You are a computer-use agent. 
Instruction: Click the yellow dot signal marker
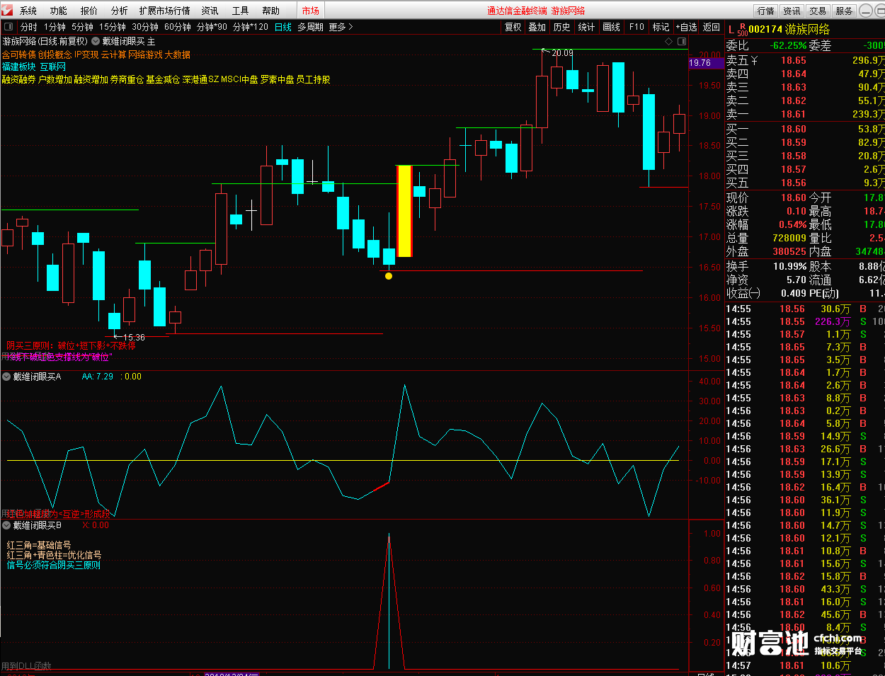[x=389, y=276]
